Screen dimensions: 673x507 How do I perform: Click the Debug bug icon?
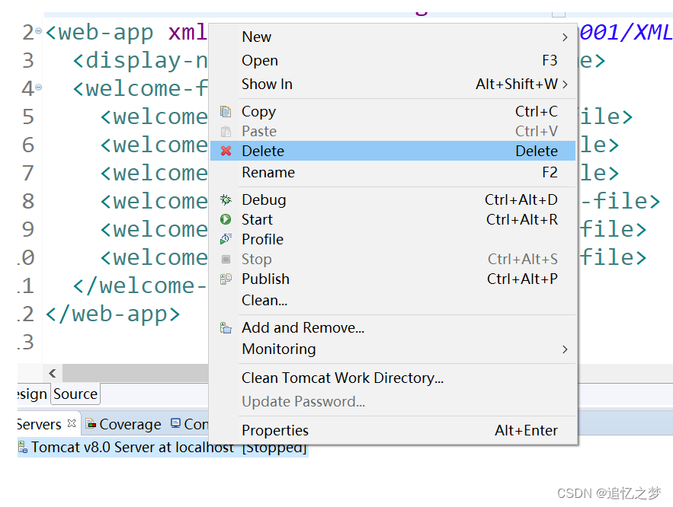pyautogui.click(x=226, y=199)
